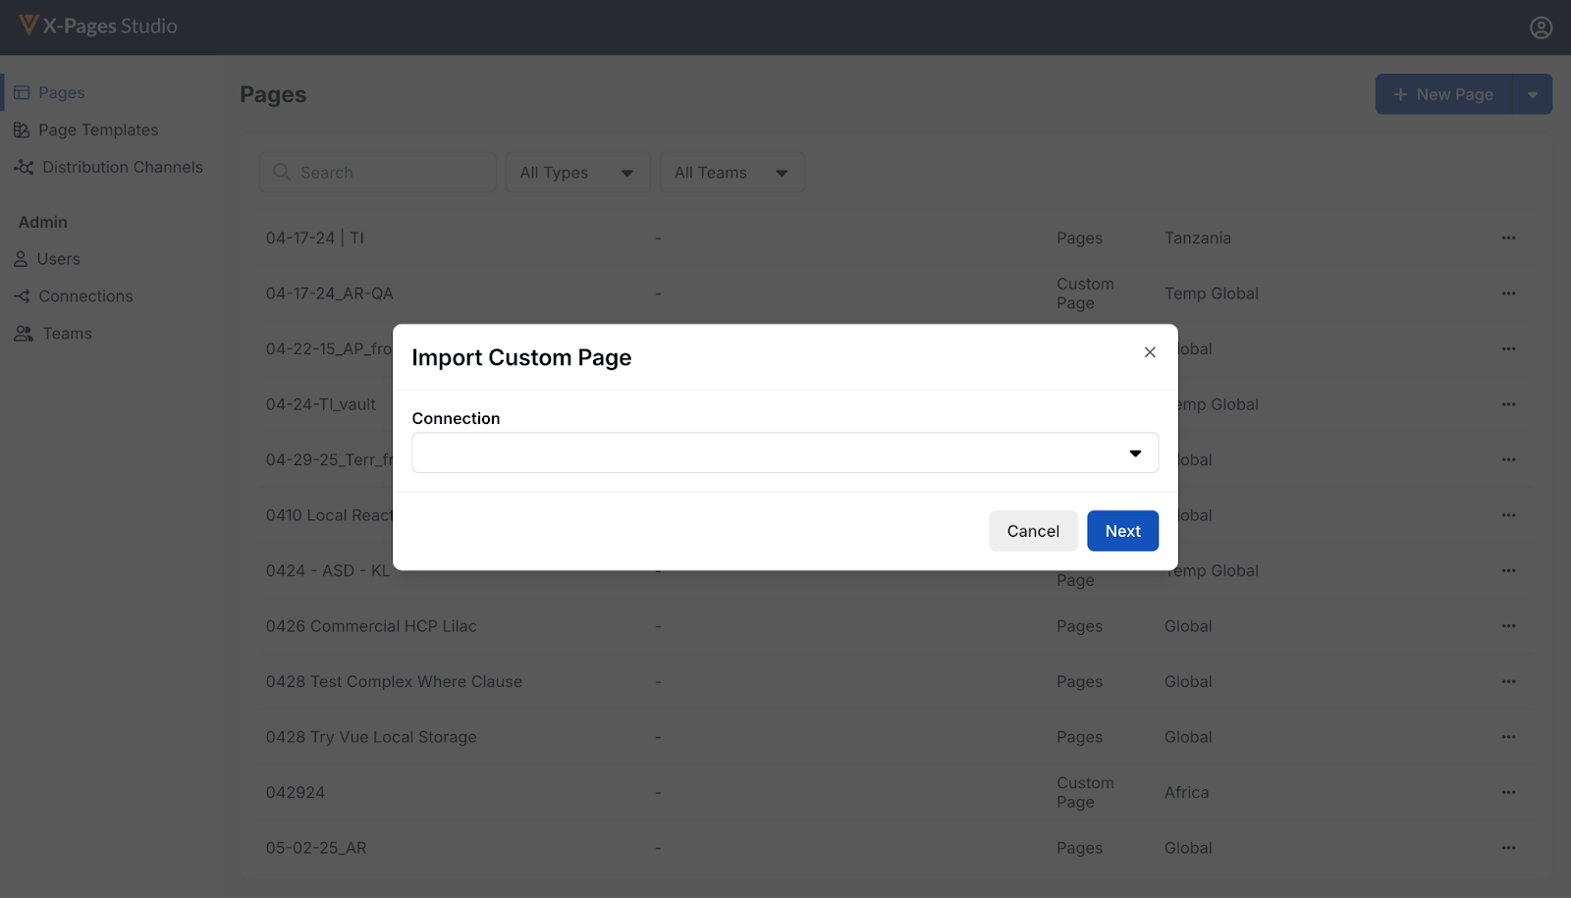
Task: Click the Teams icon in sidebar
Action: click(23, 334)
